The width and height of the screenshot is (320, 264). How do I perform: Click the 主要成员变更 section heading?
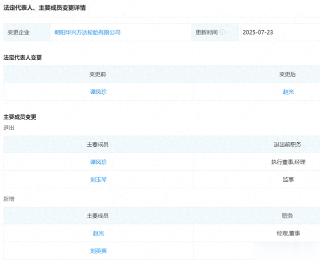click(x=20, y=117)
